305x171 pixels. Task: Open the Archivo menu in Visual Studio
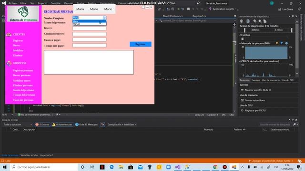click(x=12, y=3)
